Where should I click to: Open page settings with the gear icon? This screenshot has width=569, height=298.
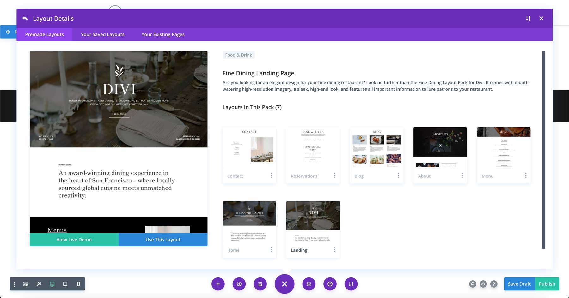(x=309, y=284)
